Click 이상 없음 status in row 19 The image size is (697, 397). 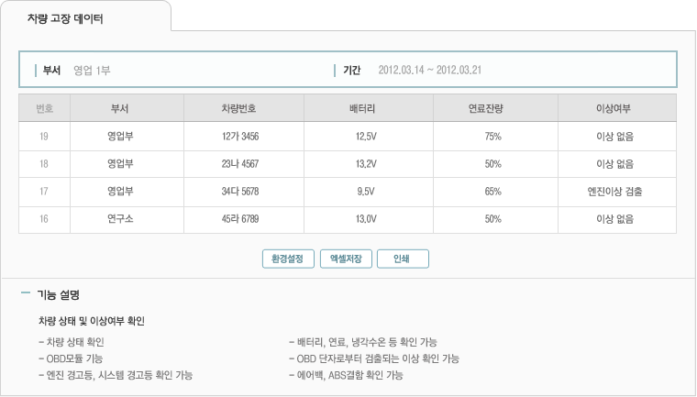(614, 137)
